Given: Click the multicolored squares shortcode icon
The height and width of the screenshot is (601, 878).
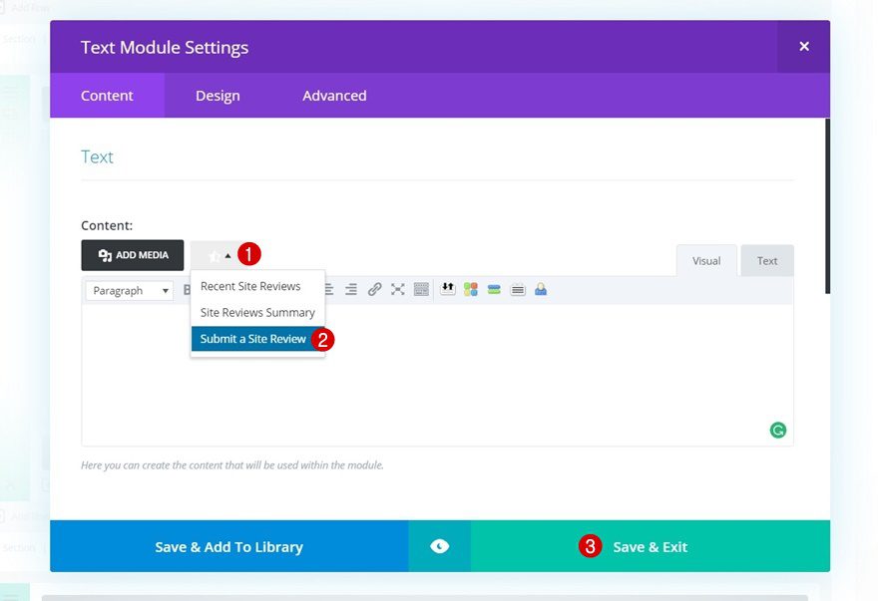Looking at the screenshot, I should (471, 290).
